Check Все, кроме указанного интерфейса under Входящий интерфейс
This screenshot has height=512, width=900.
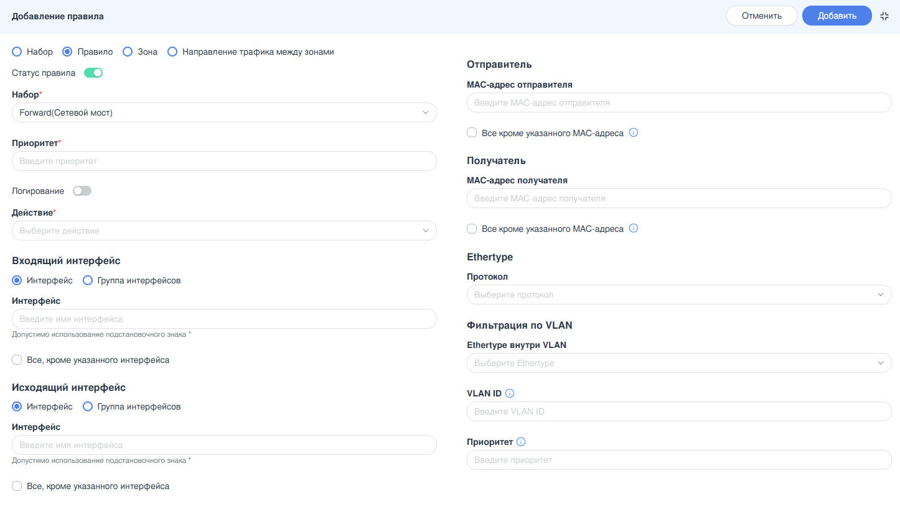coord(17,360)
